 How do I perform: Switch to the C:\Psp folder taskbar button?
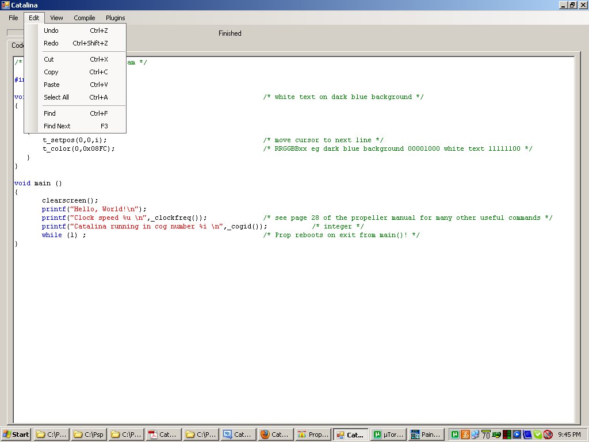point(89,435)
